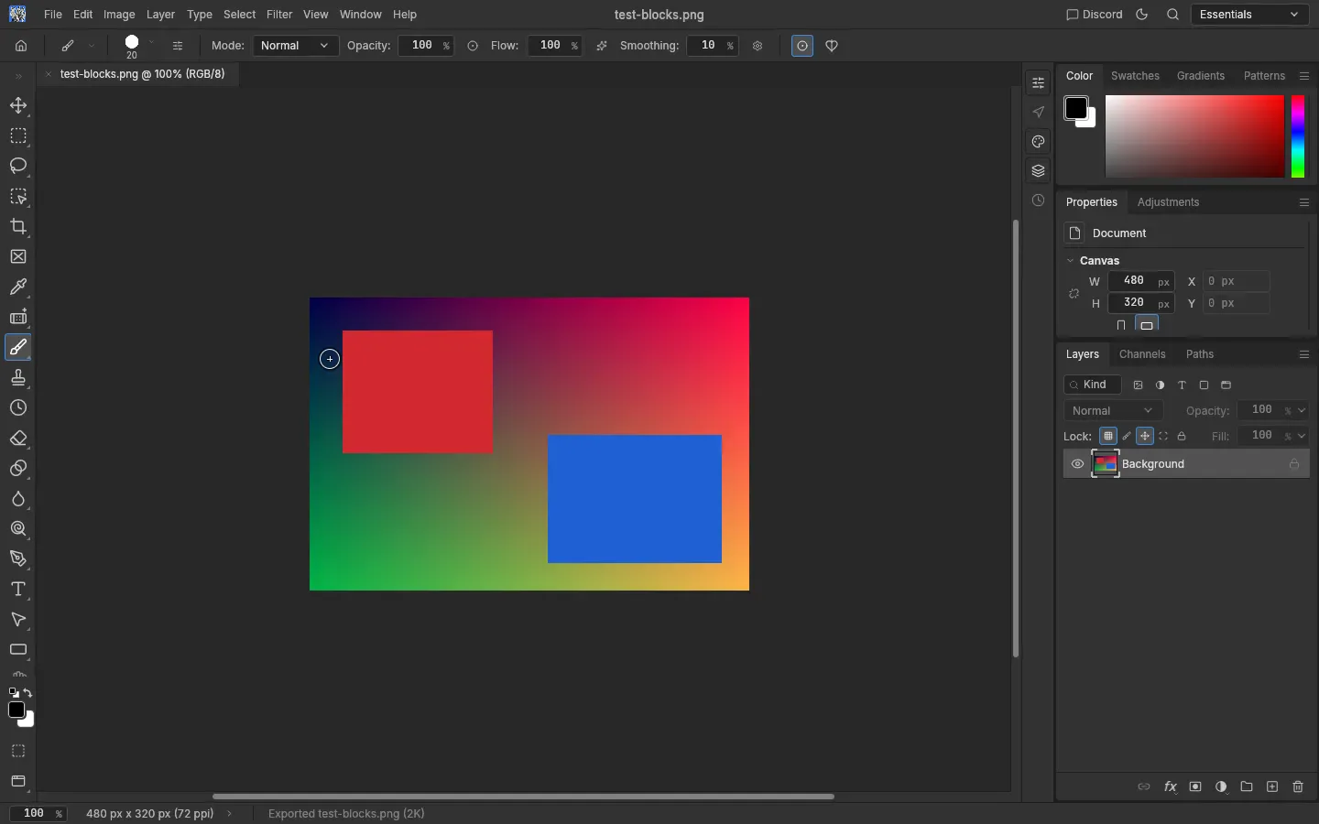Select the Type tool
The height and width of the screenshot is (824, 1319).
pos(18,589)
